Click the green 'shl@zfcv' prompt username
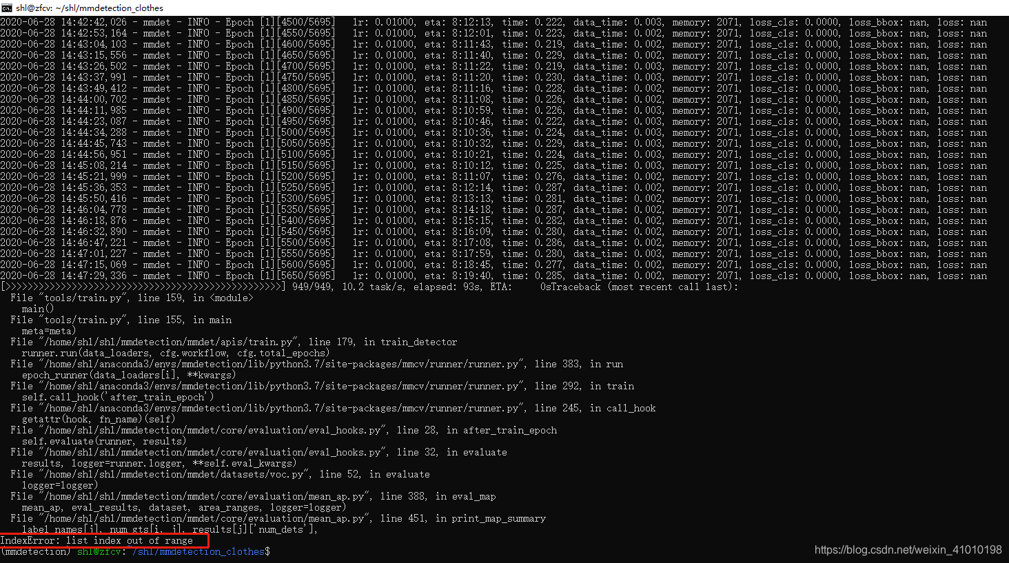 pos(99,551)
